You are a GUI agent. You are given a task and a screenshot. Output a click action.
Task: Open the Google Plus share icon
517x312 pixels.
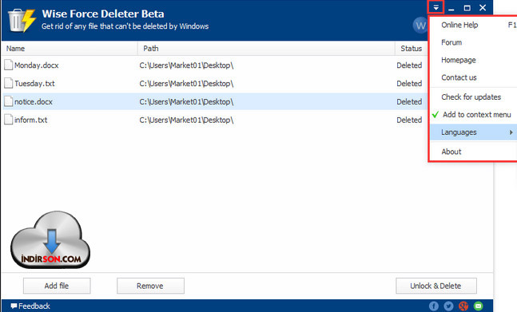tap(463, 306)
